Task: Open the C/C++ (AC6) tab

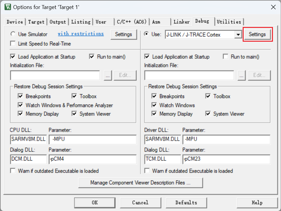Action: coord(132,22)
